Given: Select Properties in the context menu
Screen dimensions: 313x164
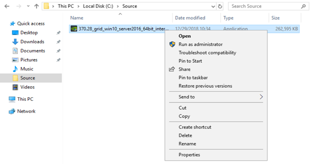Looking at the screenshot, I should click(x=189, y=154).
